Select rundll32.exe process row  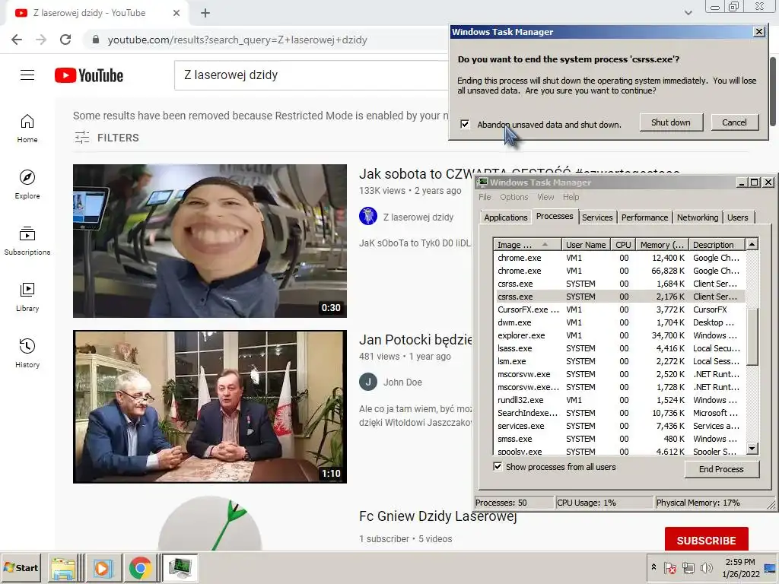pyautogui.click(x=619, y=400)
